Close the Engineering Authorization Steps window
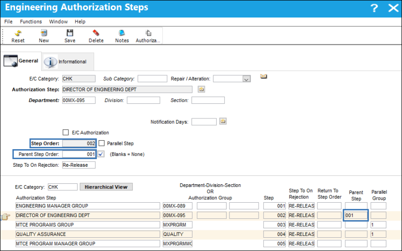The height and width of the screenshot is (251, 402). 393,8
